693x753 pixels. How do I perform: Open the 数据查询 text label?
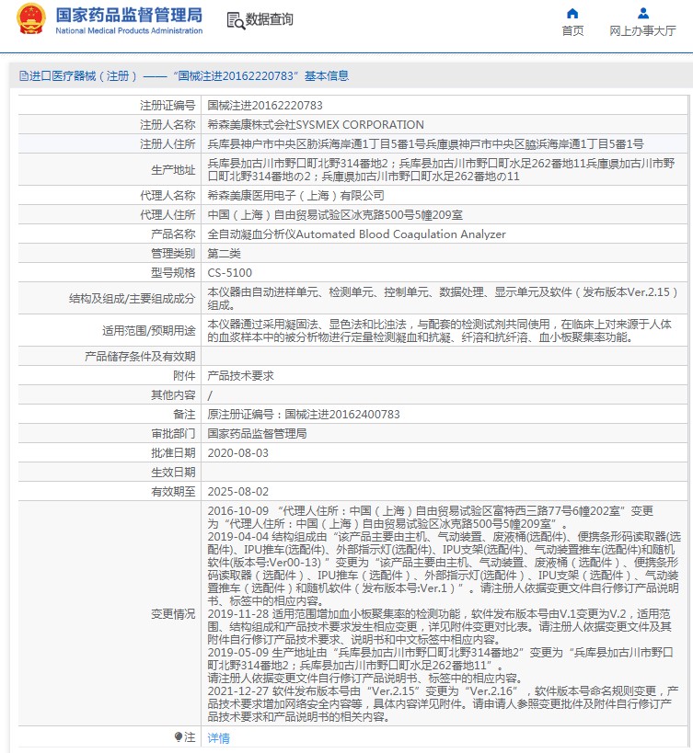tap(270, 20)
